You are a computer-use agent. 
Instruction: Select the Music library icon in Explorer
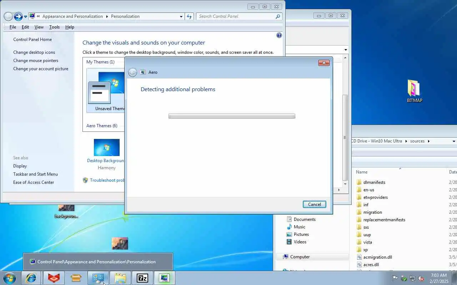(x=289, y=227)
